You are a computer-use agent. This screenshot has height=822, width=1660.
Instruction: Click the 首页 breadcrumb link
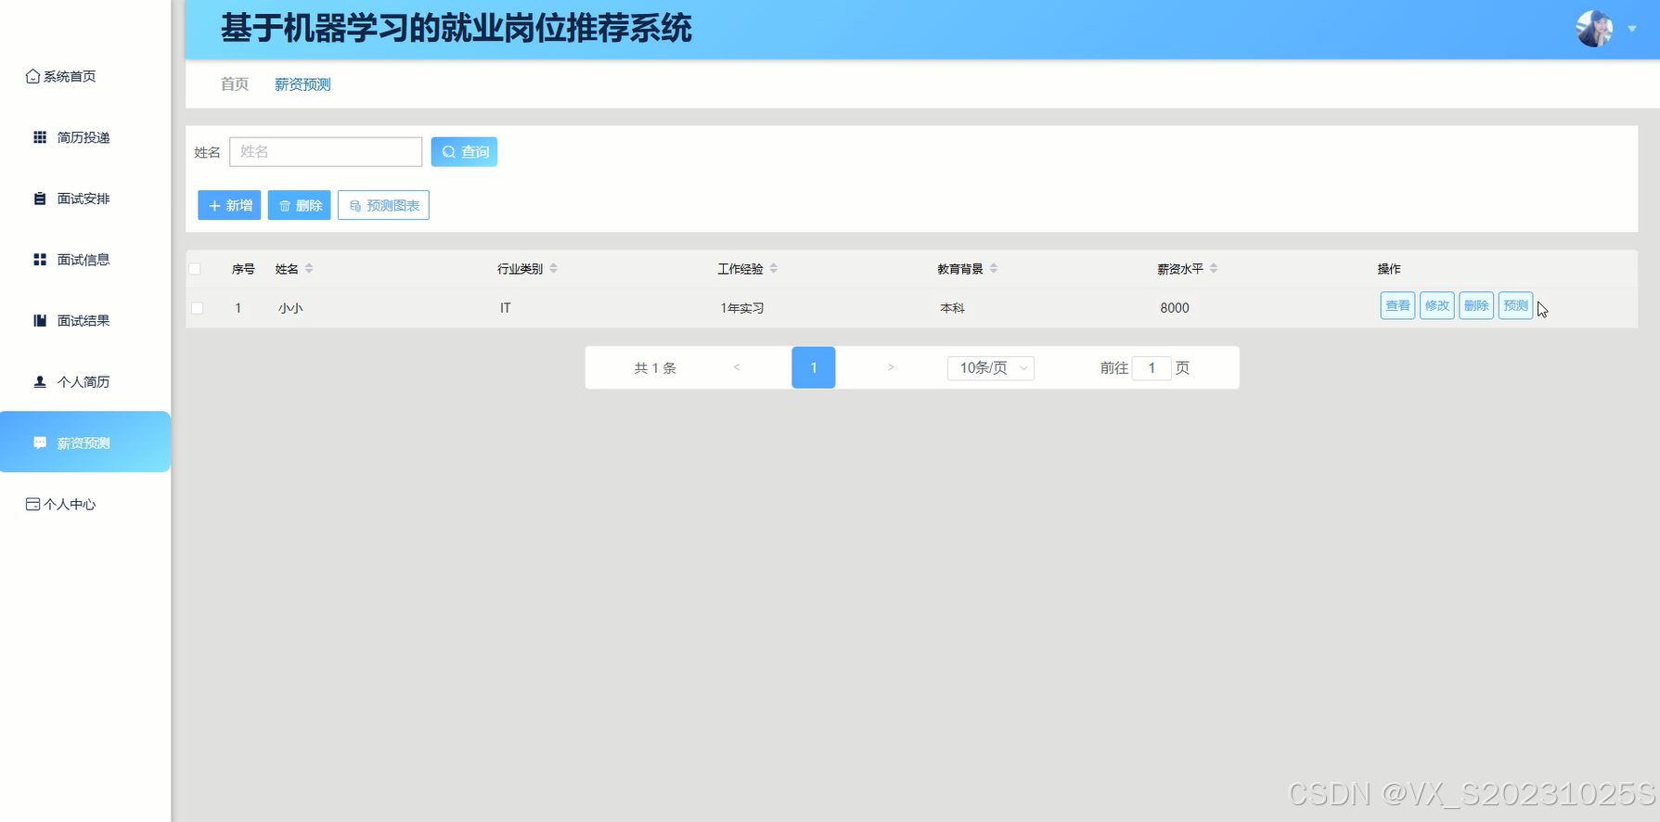[x=235, y=84]
